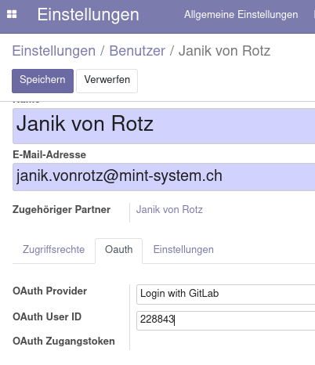Select the Oauth tab
315x365 pixels.
[x=119, y=251]
